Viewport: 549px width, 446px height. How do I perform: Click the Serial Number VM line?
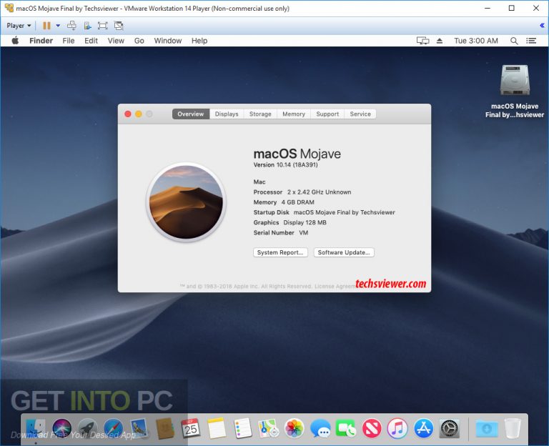[281, 232]
